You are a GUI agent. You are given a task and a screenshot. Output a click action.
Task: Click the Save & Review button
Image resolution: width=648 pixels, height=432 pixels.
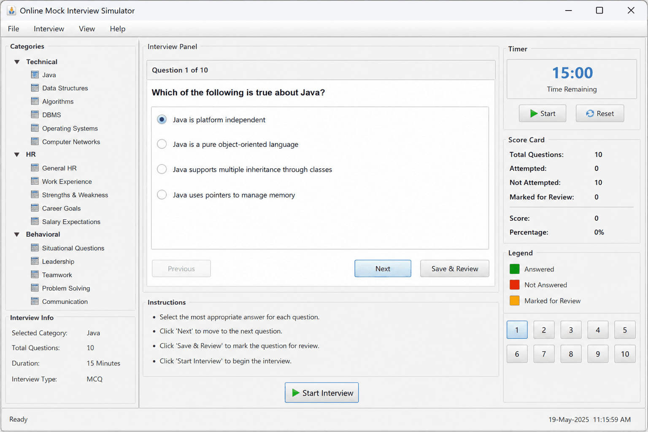(455, 269)
